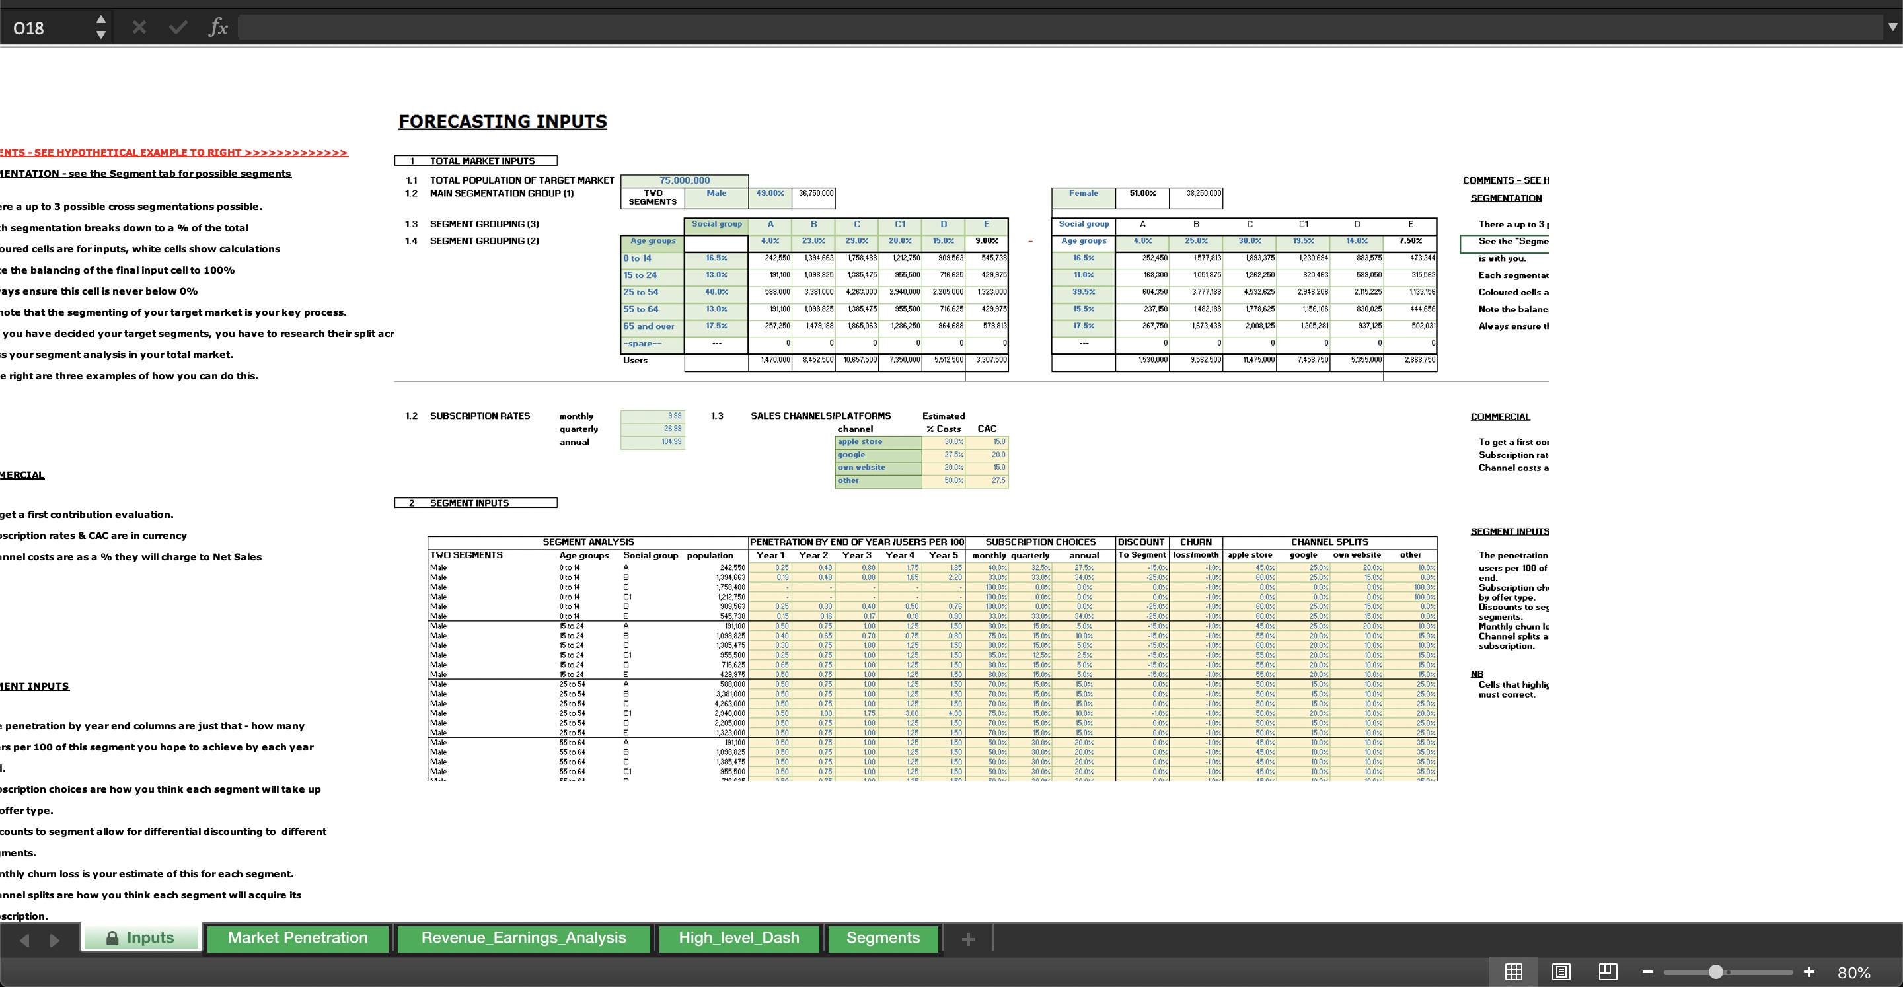Click the SEGMENT ANALYSIS table header
1903x987 pixels.
point(588,542)
